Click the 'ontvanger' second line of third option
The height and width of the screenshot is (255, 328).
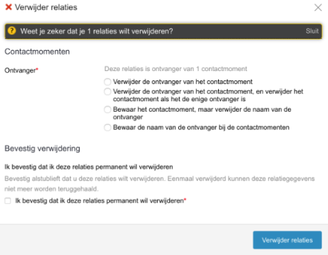pyautogui.click(x=128, y=117)
